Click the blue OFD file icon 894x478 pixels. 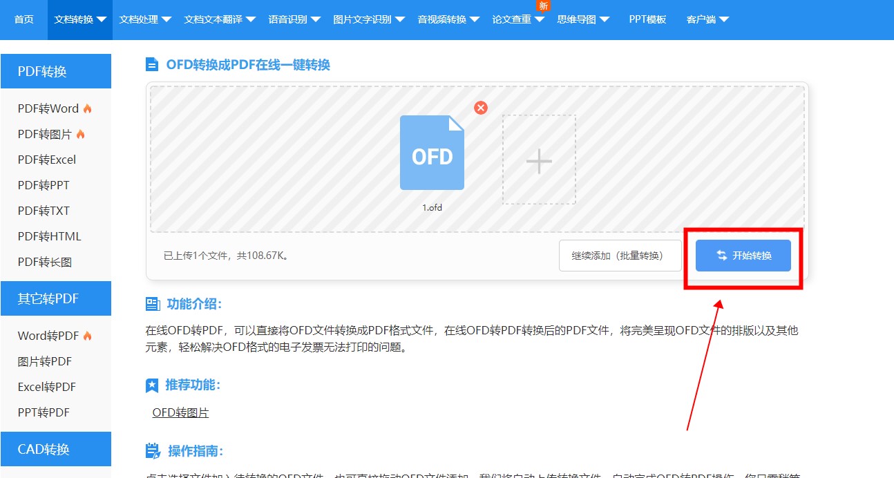pos(432,153)
